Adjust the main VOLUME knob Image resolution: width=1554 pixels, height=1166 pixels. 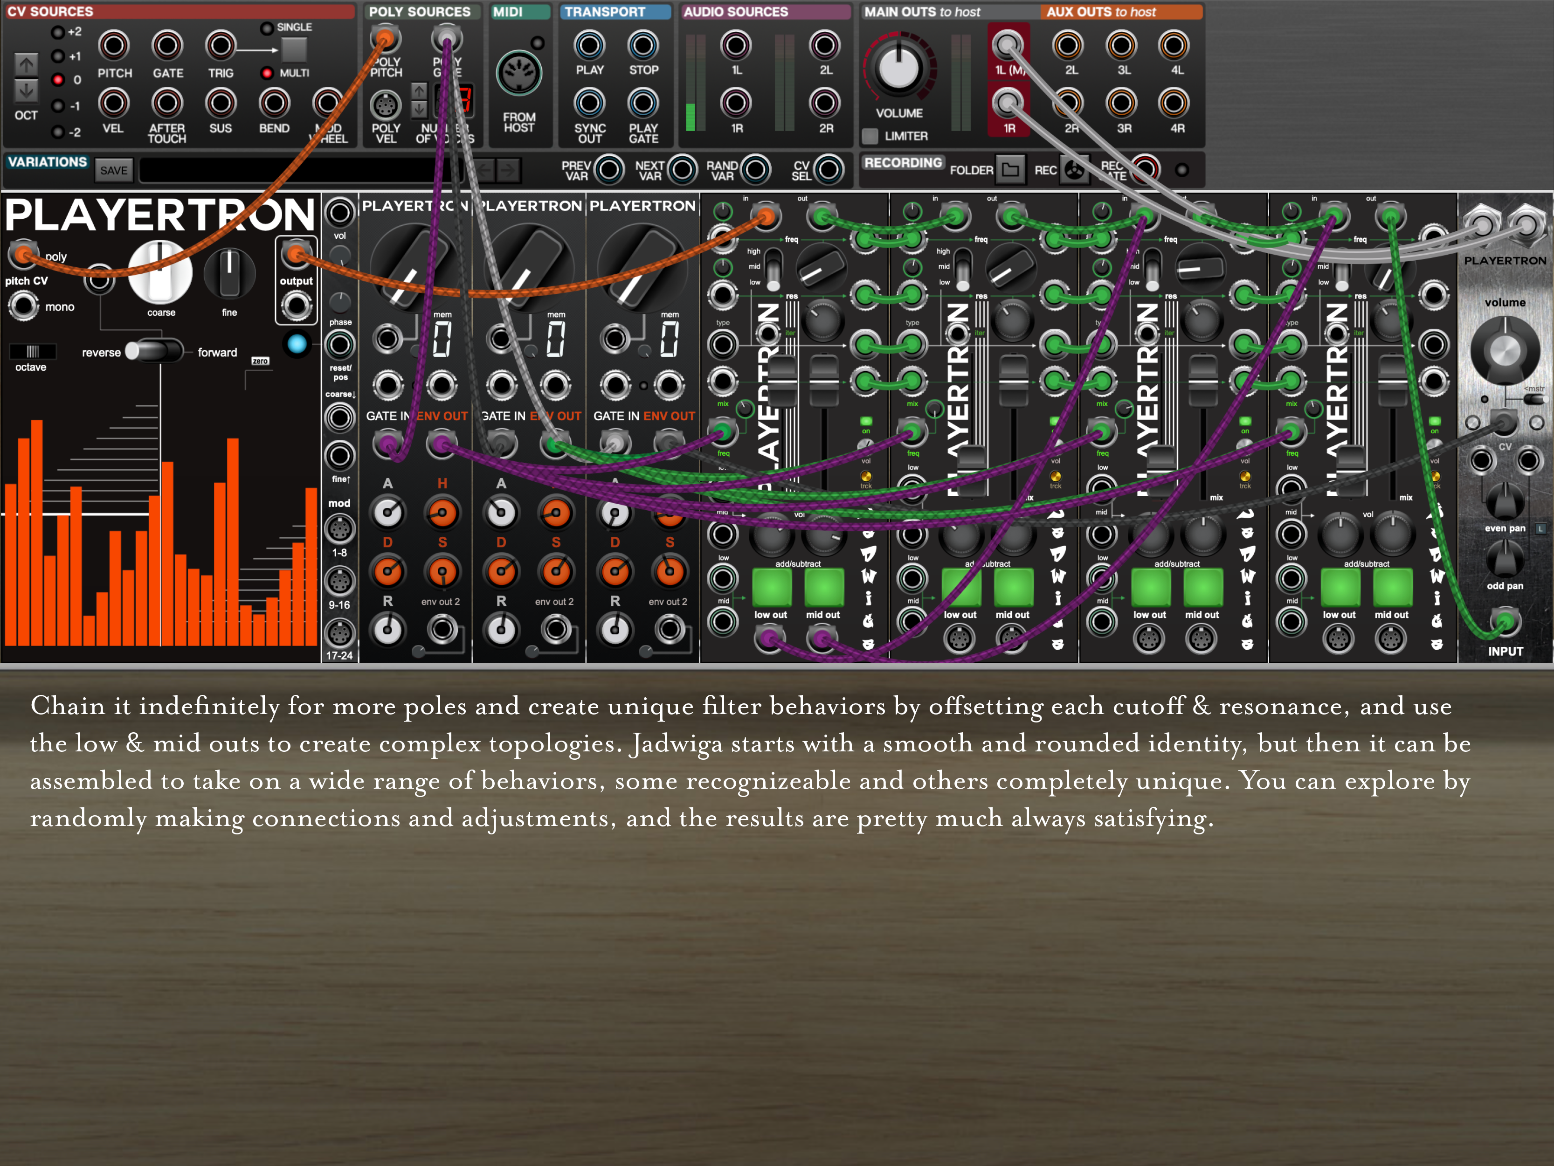[899, 68]
